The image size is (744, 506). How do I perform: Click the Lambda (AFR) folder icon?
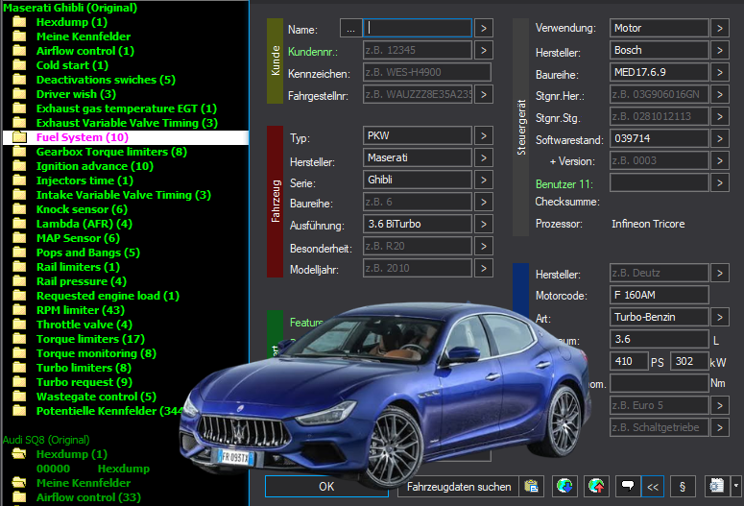[19, 224]
